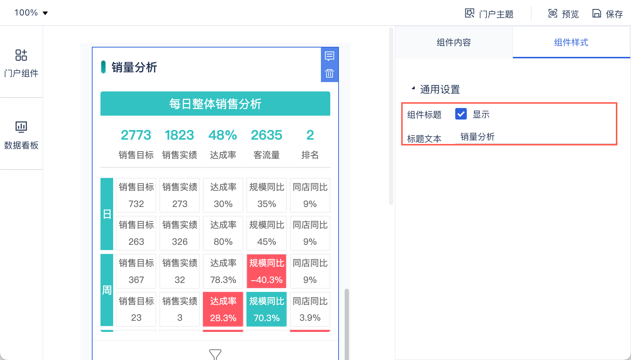Click the funnel filter icon
This screenshot has height=360, width=631.
click(x=215, y=354)
